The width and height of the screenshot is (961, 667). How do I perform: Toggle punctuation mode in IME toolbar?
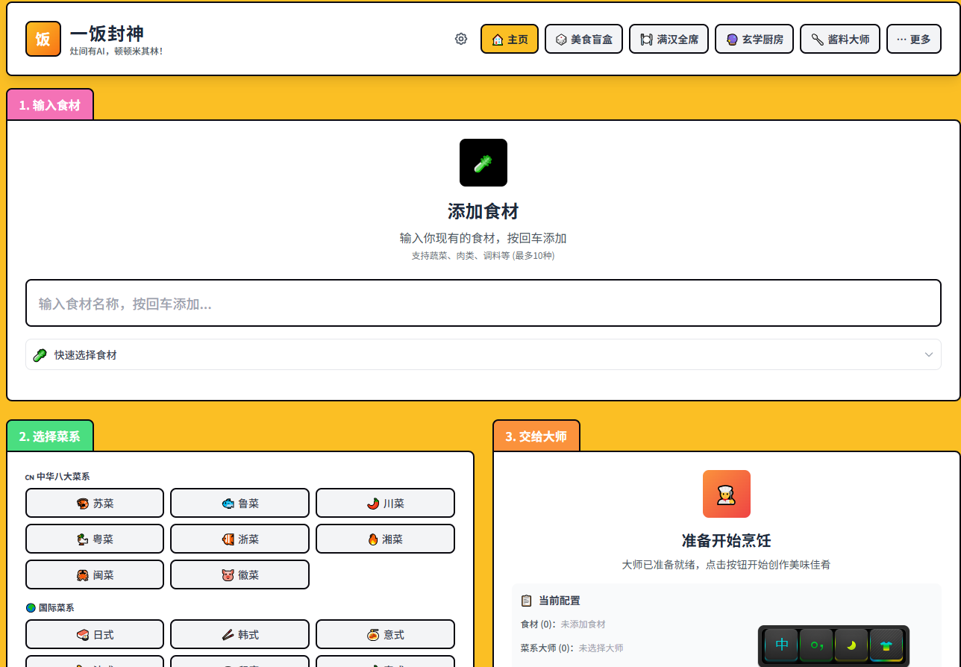coord(816,645)
